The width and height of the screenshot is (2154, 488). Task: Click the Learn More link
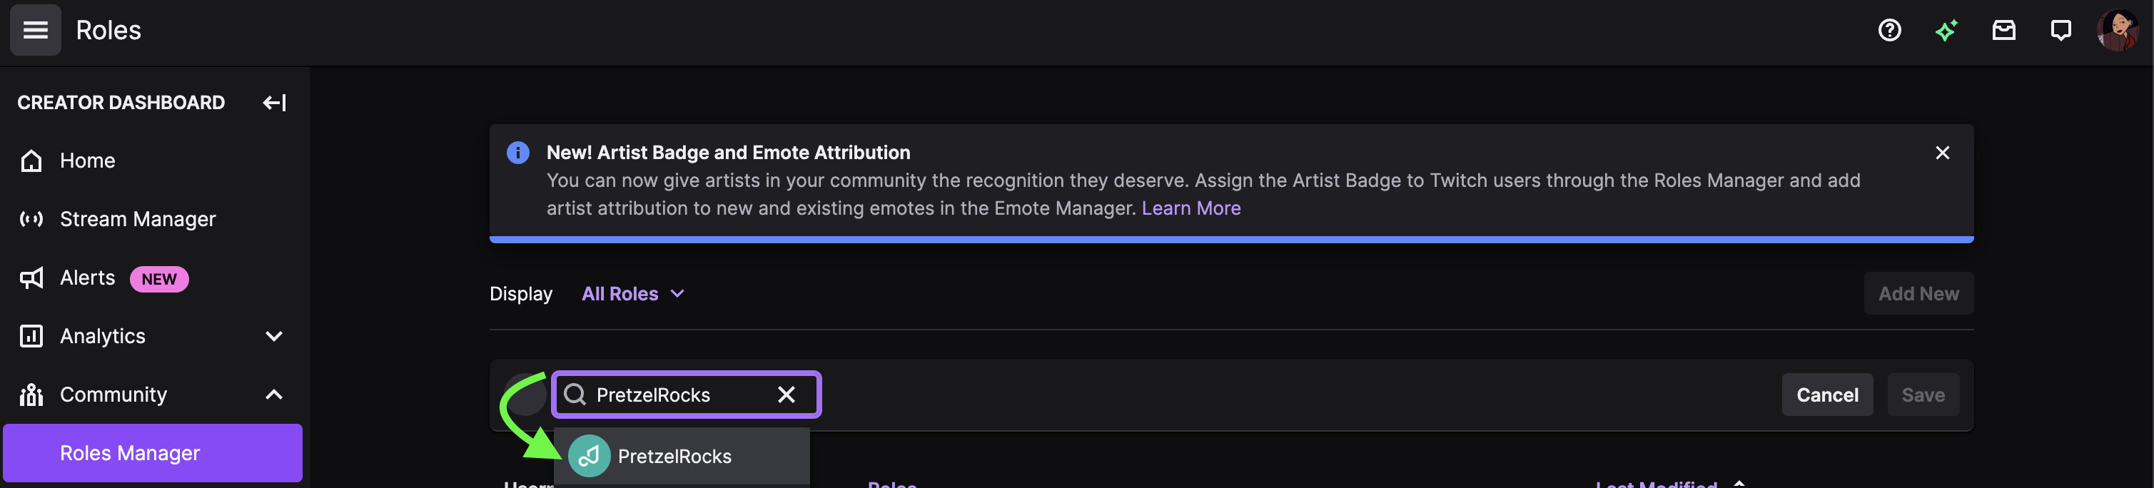1190,208
